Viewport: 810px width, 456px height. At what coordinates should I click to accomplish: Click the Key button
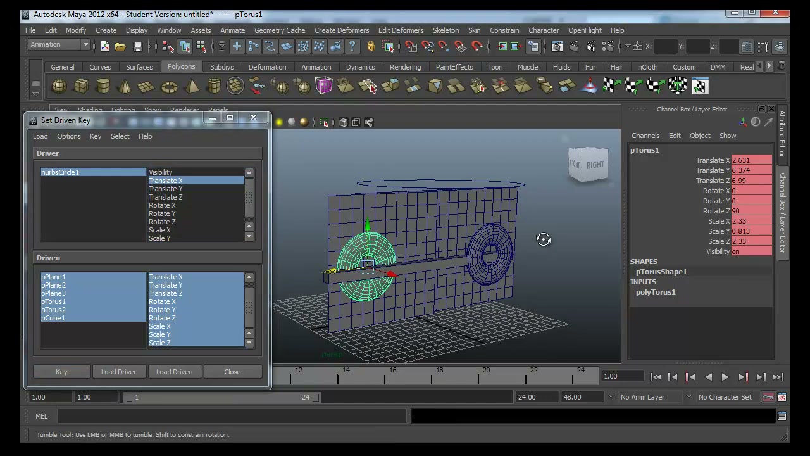pyautogui.click(x=61, y=372)
